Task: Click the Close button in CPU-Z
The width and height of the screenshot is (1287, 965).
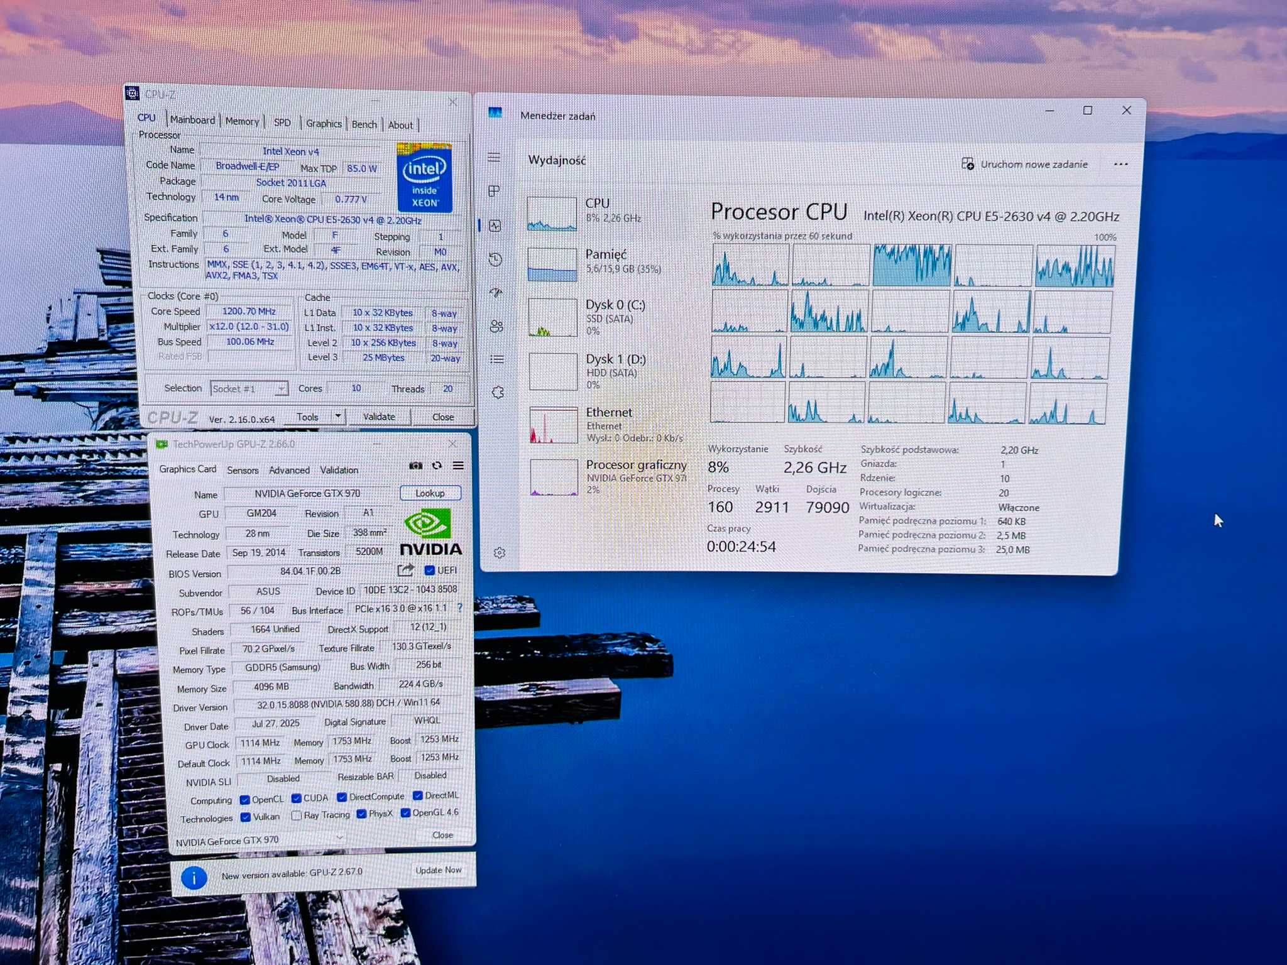Action: (x=443, y=417)
